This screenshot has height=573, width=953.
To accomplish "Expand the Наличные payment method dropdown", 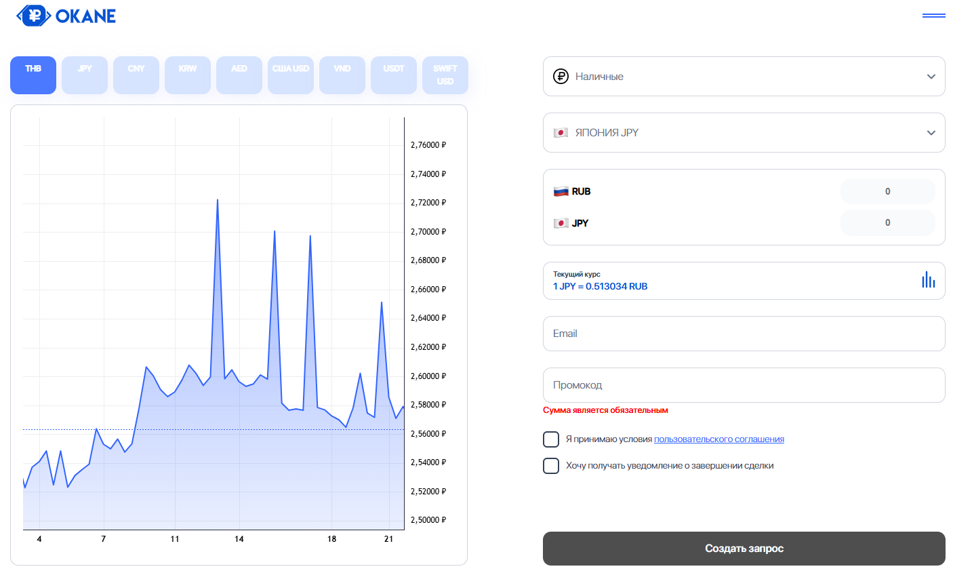I will (x=744, y=77).
